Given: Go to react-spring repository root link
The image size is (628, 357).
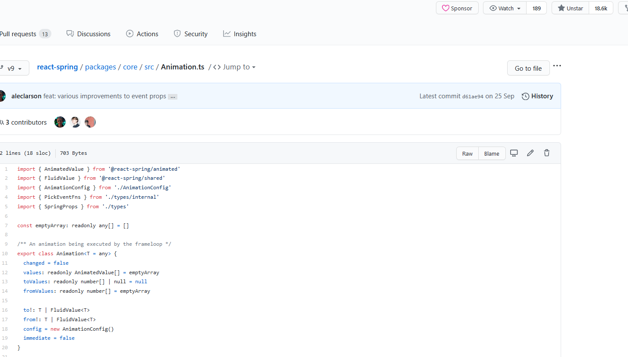Looking at the screenshot, I should pos(57,67).
